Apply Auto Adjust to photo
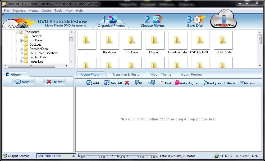Screen dimensions: 265x161 [x=186, y=83]
